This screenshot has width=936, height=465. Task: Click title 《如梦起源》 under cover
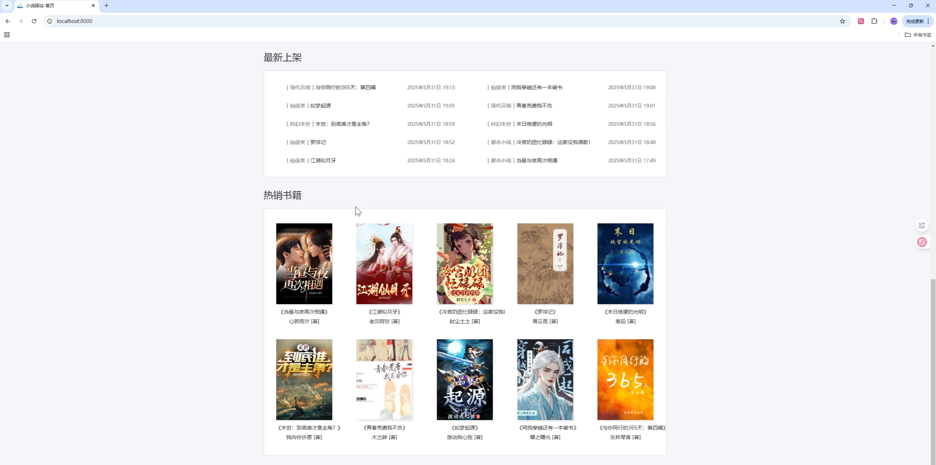[x=465, y=428]
